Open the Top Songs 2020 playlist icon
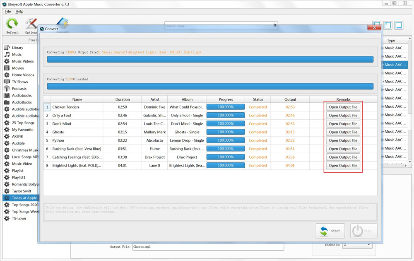This screenshot has width=414, height=261. pos(7,205)
